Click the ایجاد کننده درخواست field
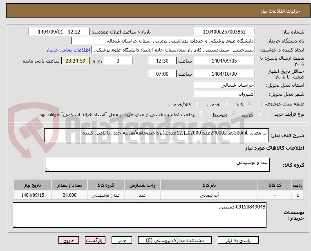The width and height of the screenshot is (311, 251). point(173,50)
